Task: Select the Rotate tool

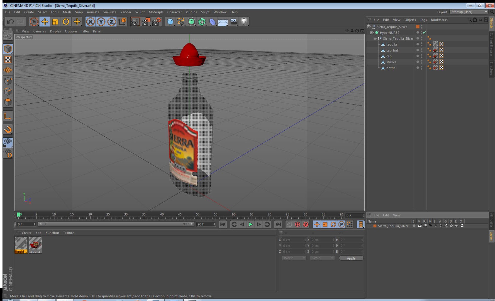Action: (x=66, y=21)
